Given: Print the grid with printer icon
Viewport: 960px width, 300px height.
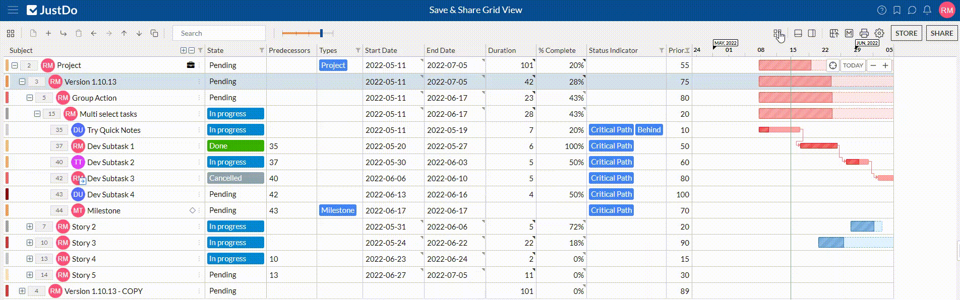Looking at the screenshot, I should tap(864, 33).
